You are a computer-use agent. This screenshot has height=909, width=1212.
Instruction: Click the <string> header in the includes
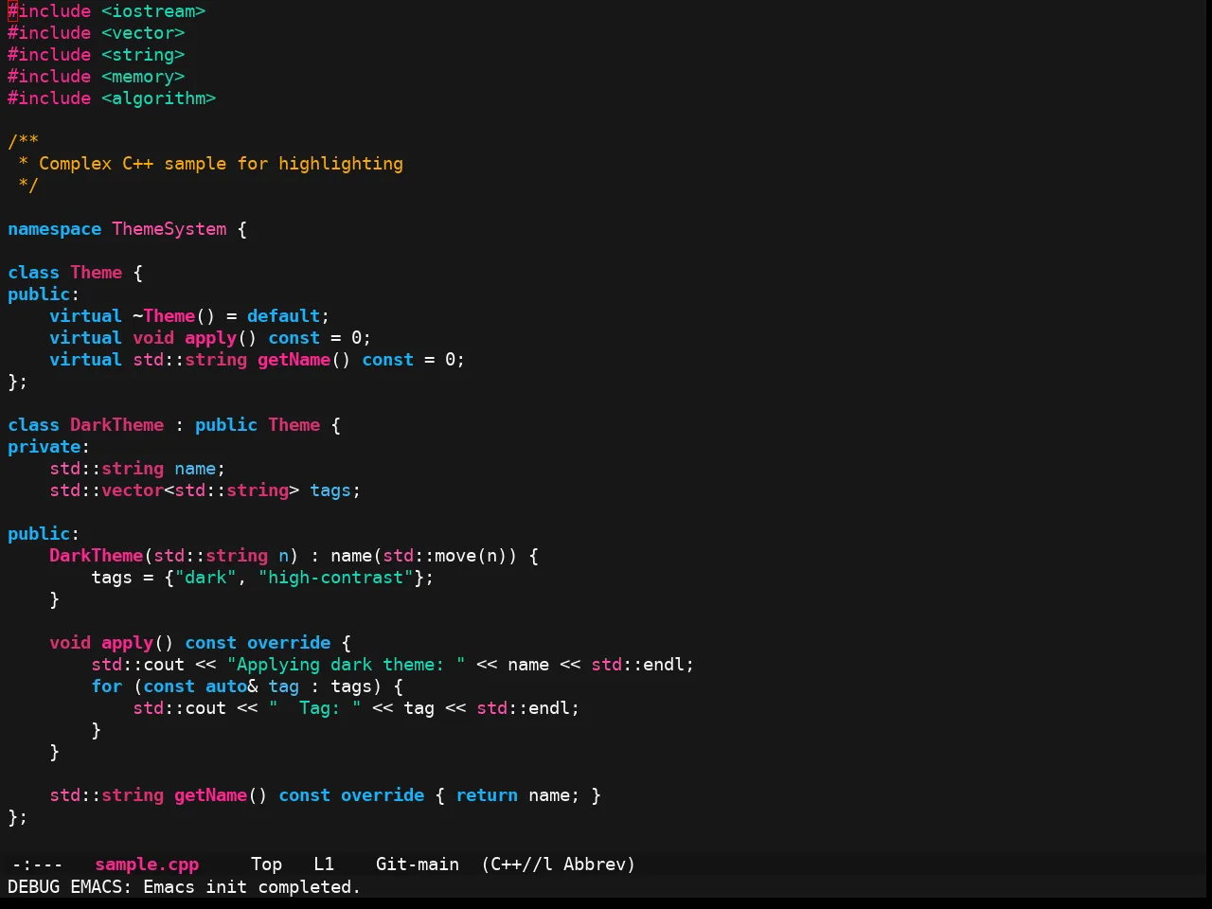tap(143, 55)
